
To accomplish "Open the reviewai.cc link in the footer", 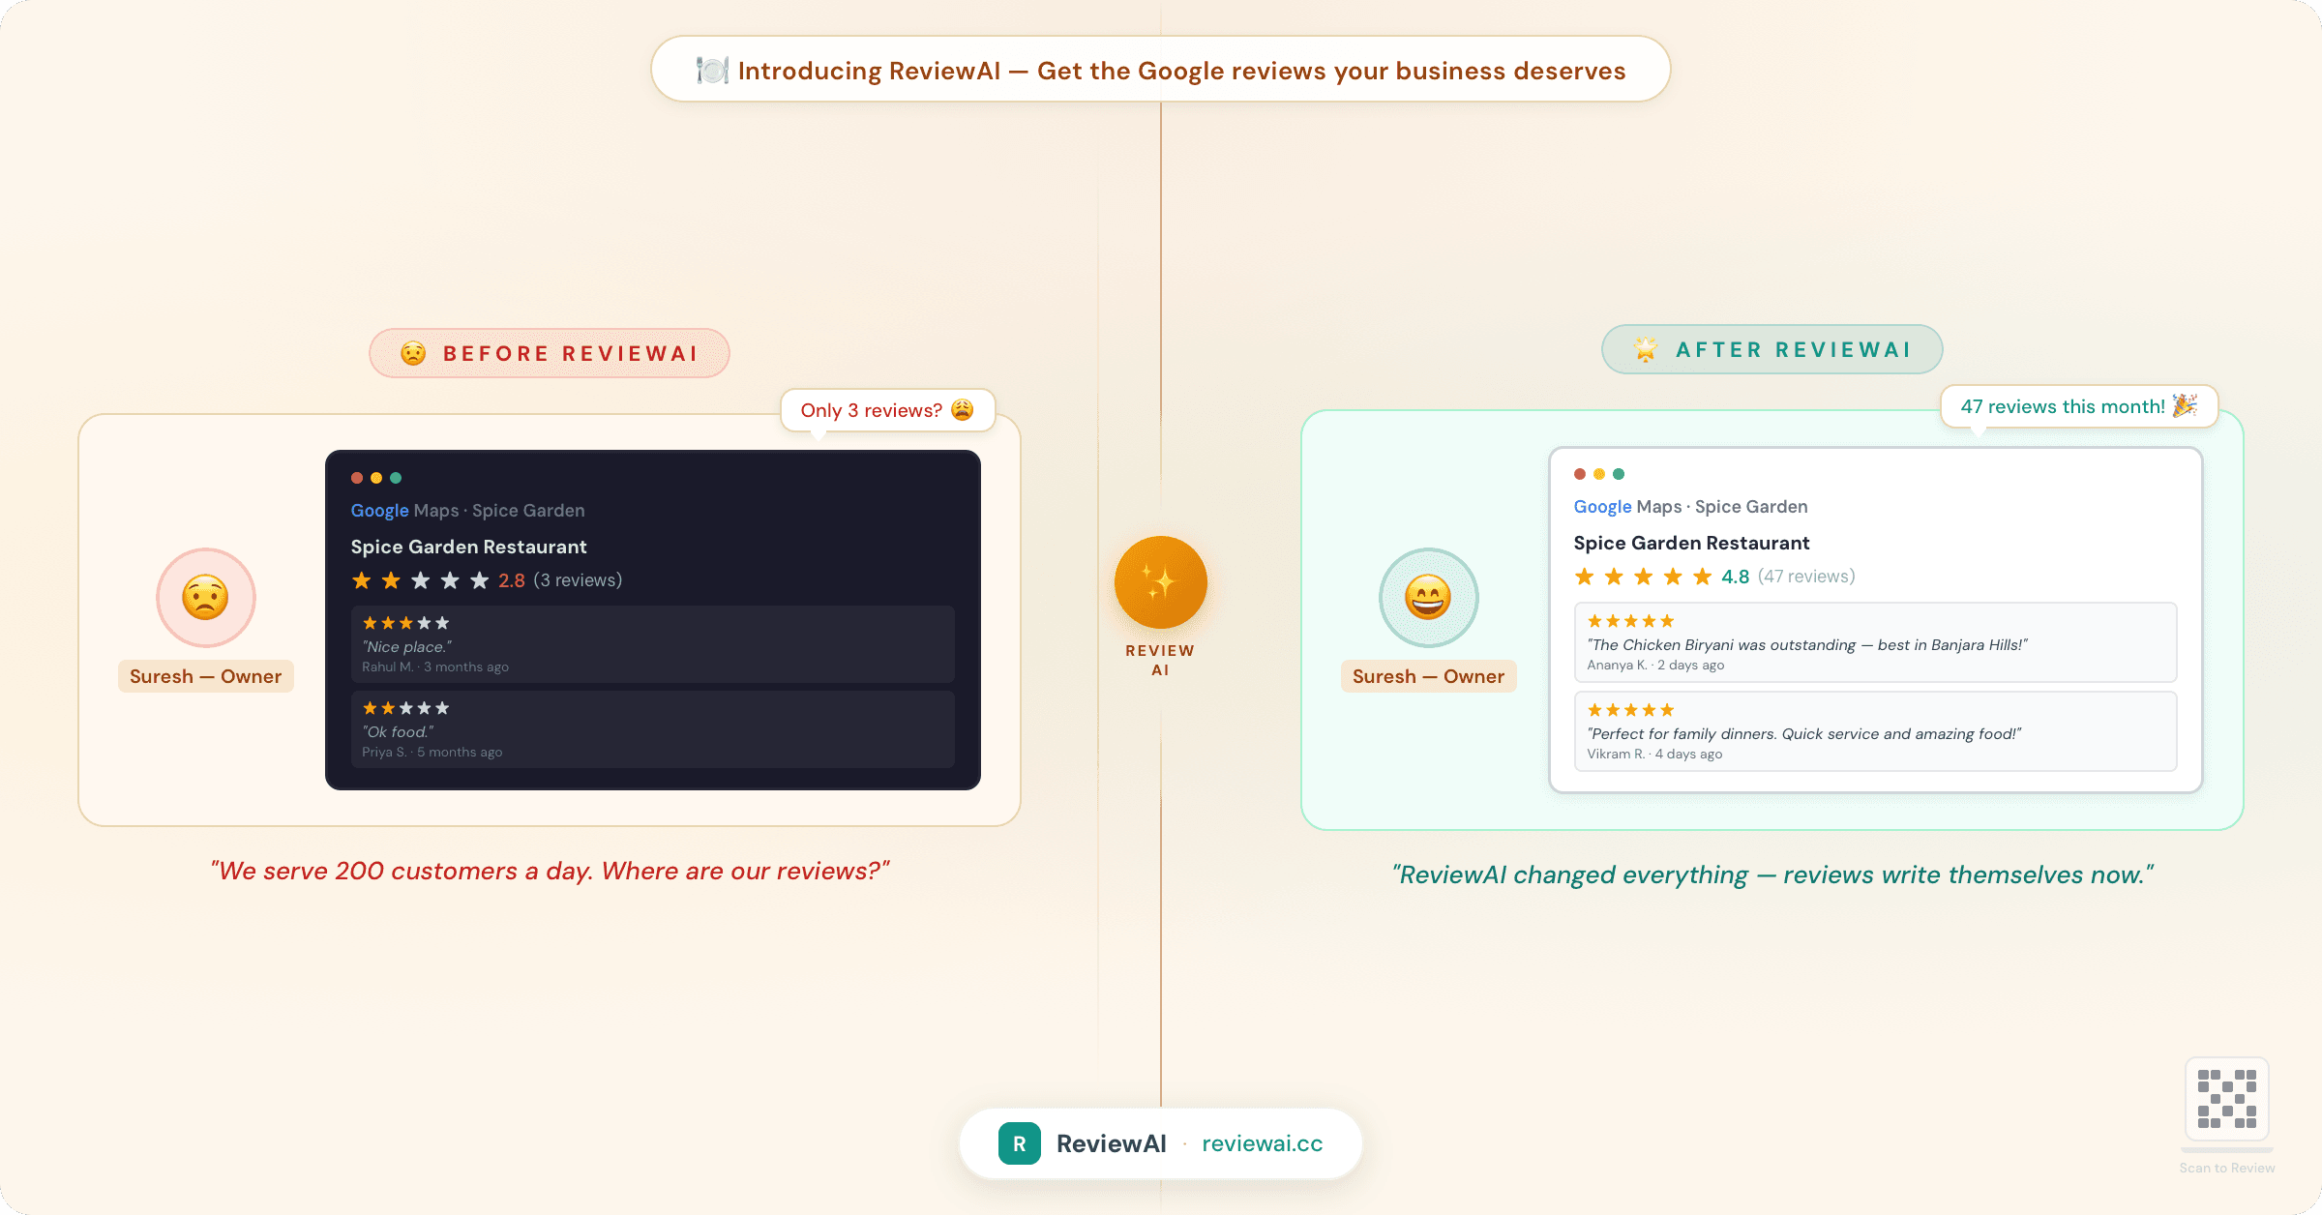I will [x=1263, y=1143].
